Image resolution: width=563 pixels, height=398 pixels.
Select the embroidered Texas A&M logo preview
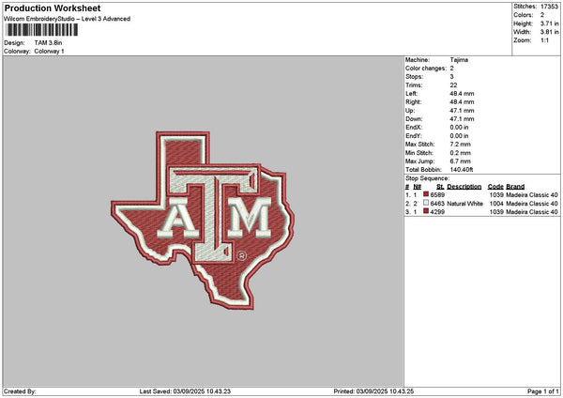[x=203, y=221]
